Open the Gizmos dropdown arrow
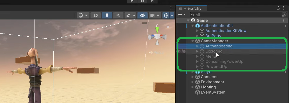Image resolution: width=289 pixels, height=103 pixels. (172, 15)
